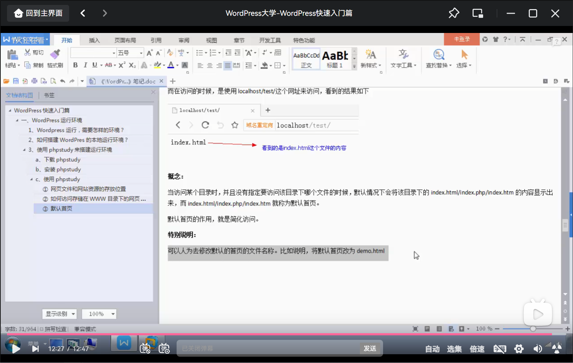The height and width of the screenshot is (363, 573).
Task: Collapse '3、使用 phpstudy 来搭建运行环境' node
Action: [x=24, y=150]
